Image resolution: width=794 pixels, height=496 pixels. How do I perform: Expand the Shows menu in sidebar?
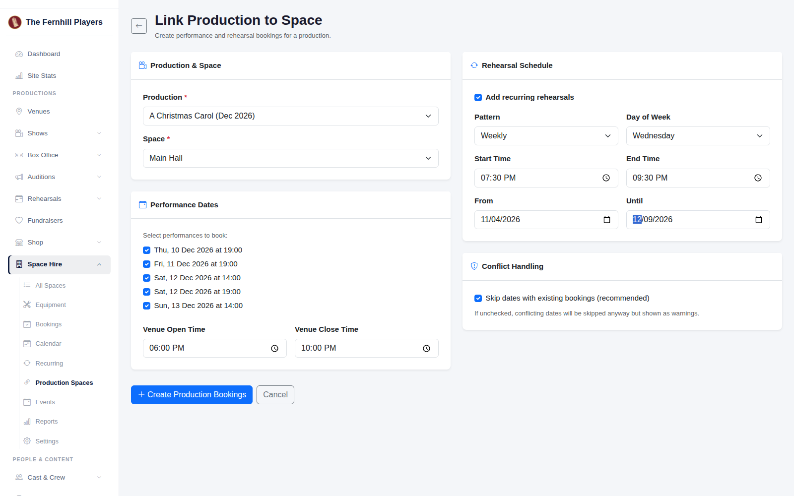click(x=59, y=133)
